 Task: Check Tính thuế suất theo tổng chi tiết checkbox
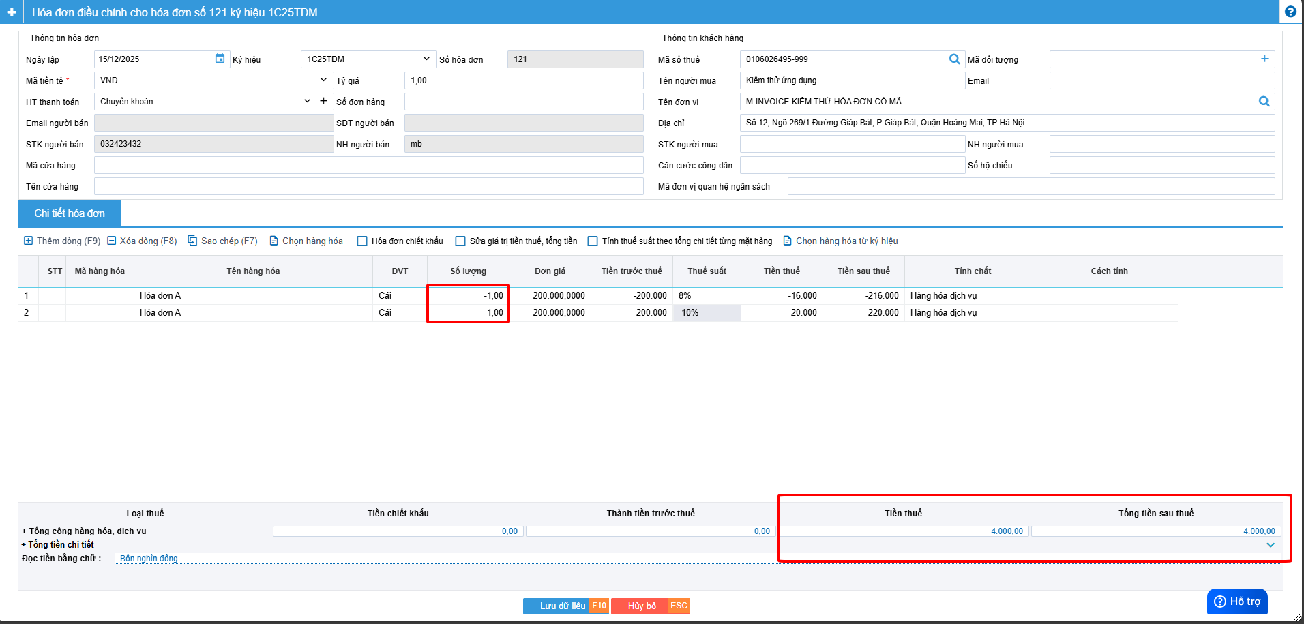pos(593,241)
